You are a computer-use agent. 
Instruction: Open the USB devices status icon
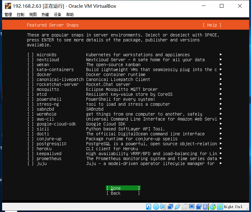[177, 207]
